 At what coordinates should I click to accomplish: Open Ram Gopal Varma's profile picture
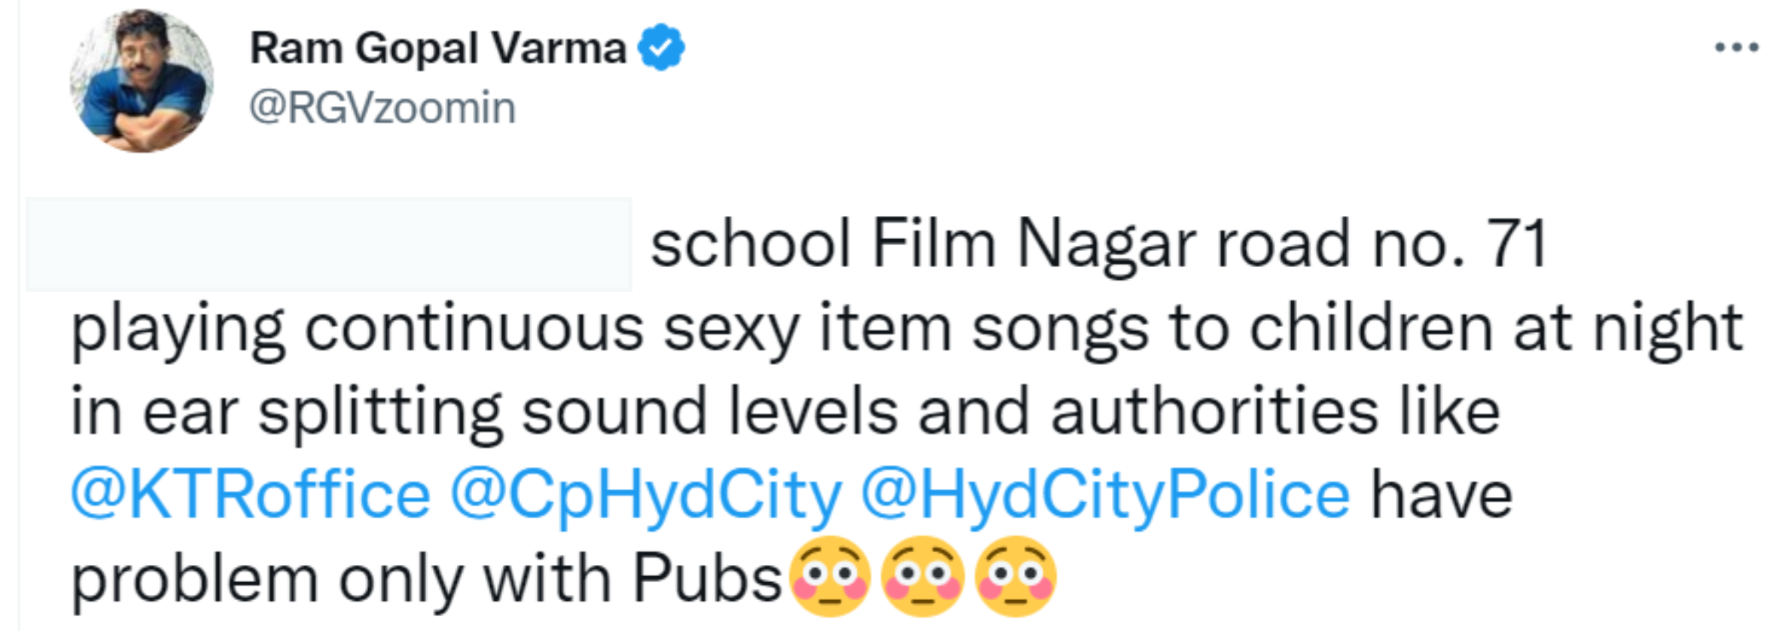click(142, 80)
